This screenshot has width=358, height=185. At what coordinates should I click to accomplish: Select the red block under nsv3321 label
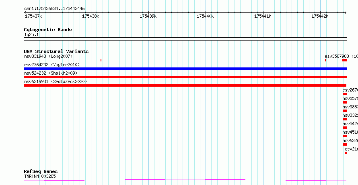point(345,119)
